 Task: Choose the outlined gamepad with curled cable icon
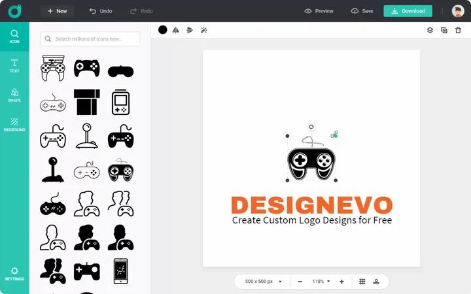pyautogui.click(x=53, y=136)
